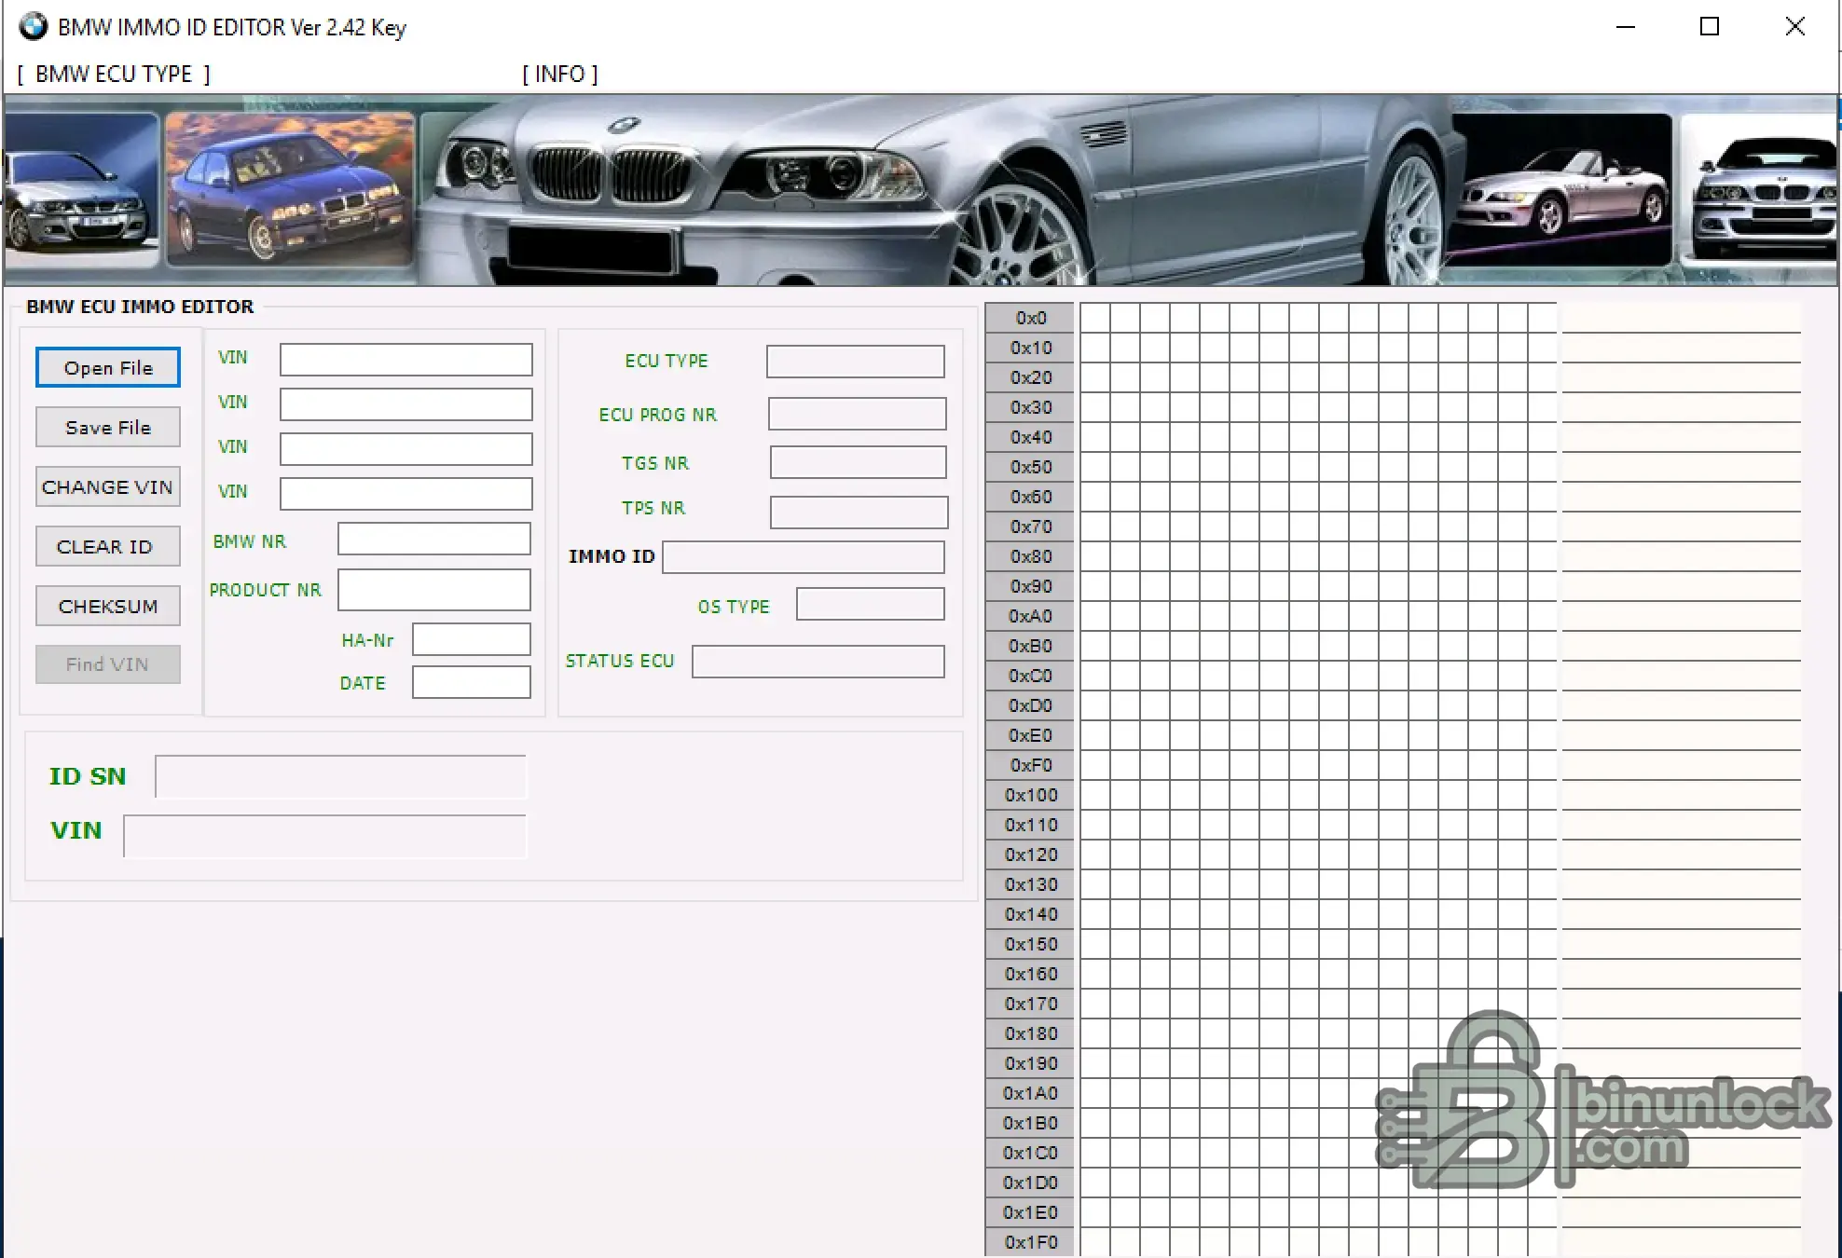1842x1258 pixels.
Task: Select the 0x170 hex row header
Action: click(1030, 1004)
